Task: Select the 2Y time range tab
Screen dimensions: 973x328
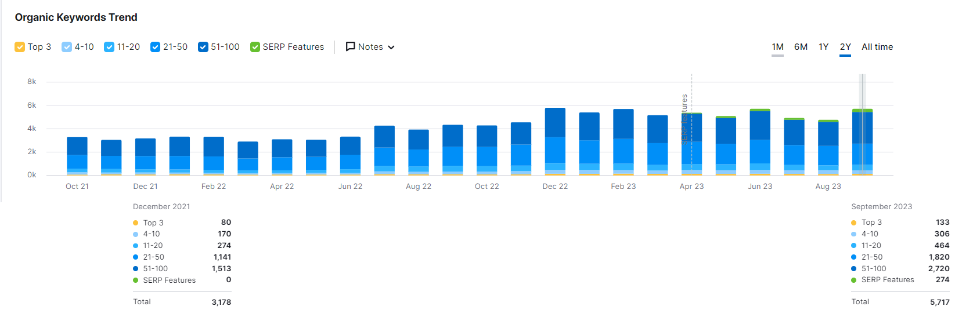Action: 845,47
